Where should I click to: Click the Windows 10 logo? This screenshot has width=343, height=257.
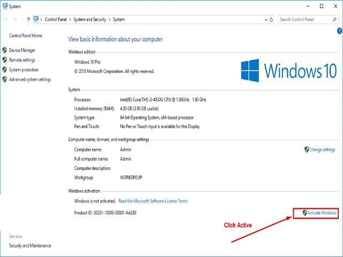click(x=289, y=71)
